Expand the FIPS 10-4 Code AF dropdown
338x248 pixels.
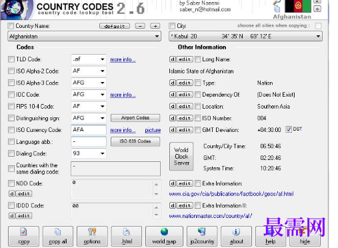tap(102, 107)
